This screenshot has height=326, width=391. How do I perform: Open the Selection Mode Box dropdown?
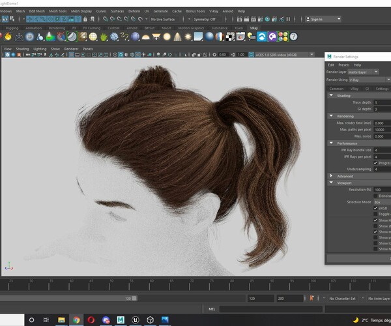point(383,202)
